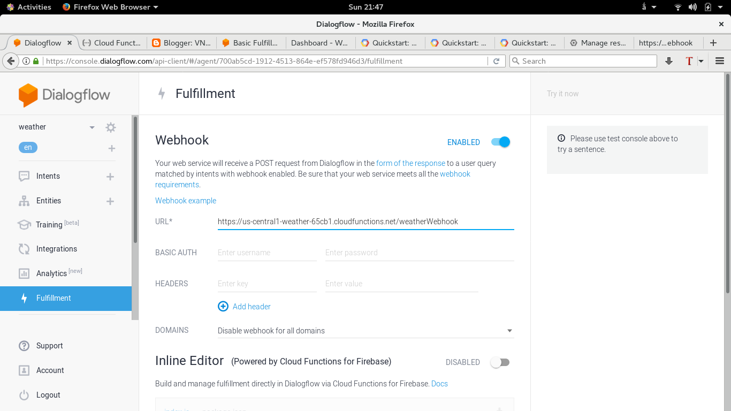
Task: Select Fulfillment in the sidebar
Action: pos(66,298)
